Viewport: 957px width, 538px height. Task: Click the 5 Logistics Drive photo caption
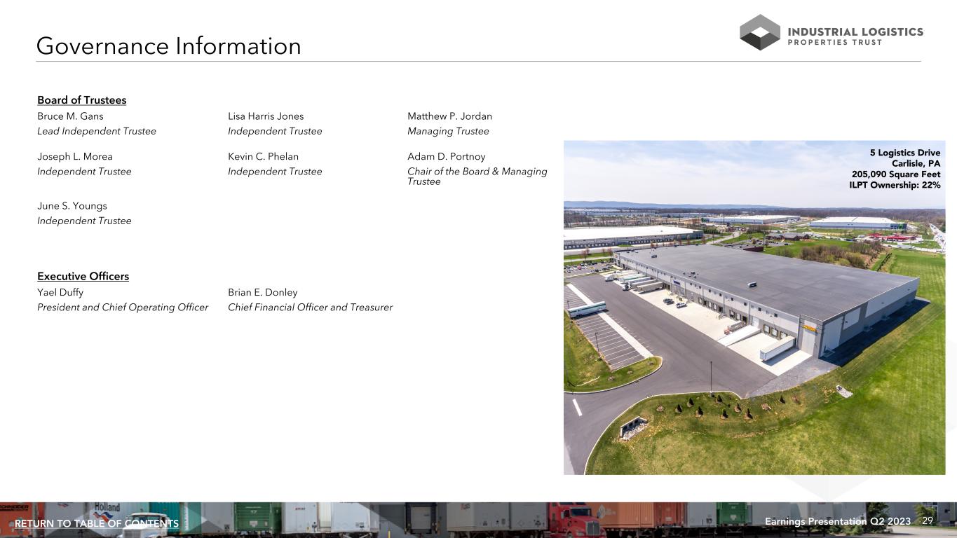click(x=895, y=169)
